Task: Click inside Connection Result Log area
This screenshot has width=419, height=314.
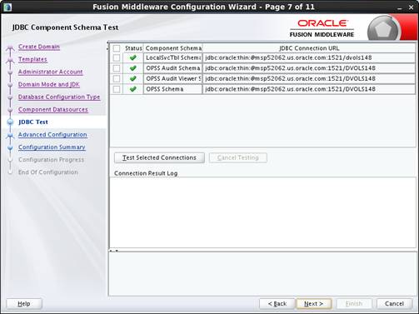Action: (x=262, y=212)
